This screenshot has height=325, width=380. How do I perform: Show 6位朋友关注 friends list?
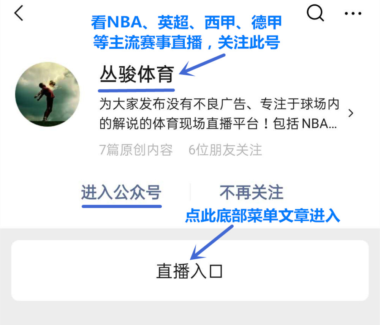point(225,150)
